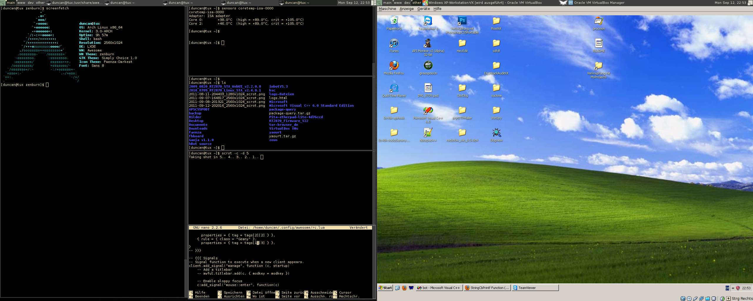Select the Dbgview bug icon
Screen dimensions: 753x301
[x=496, y=133]
